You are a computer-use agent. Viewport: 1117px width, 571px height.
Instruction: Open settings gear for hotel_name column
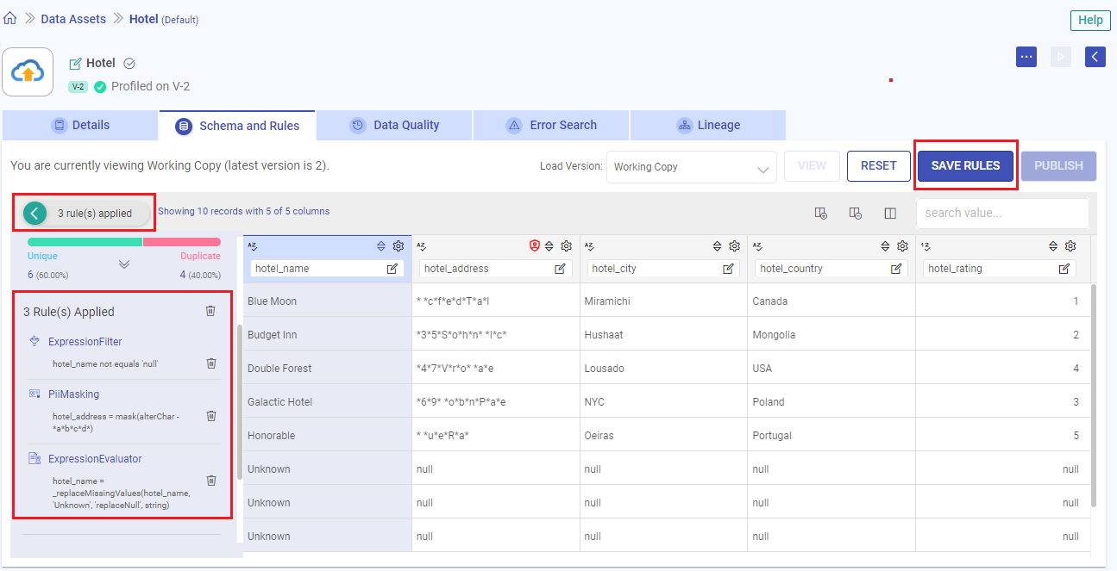(398, 246)
